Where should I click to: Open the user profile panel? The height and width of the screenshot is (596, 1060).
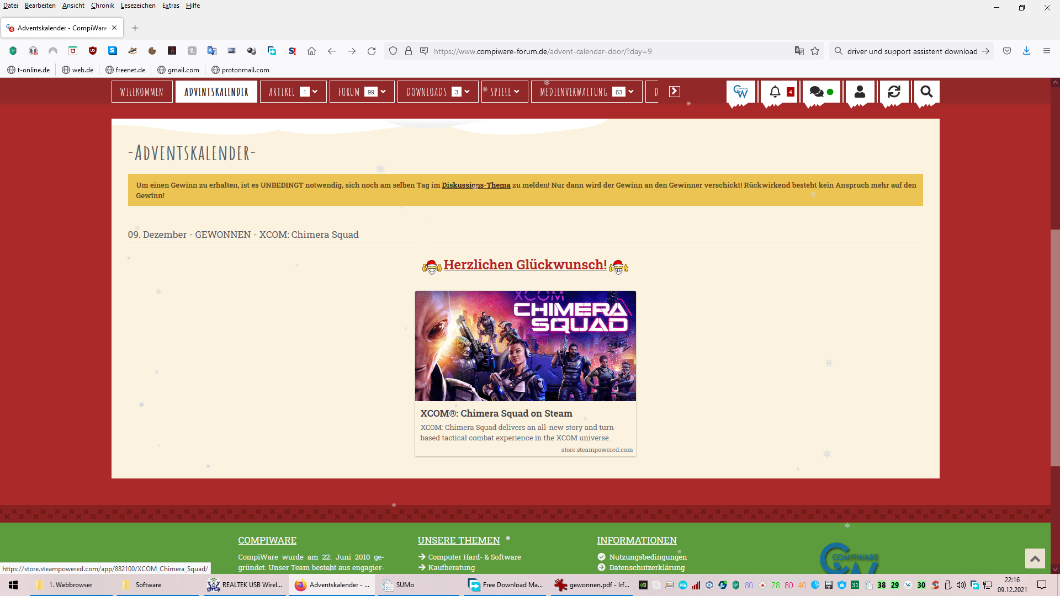(x=860, y=92)
